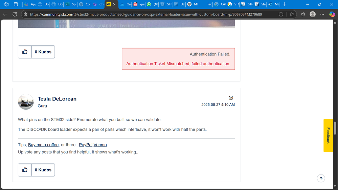This screenshot has width=338, height=190.
Task: Go back to previous page
Action: [5, 14]
